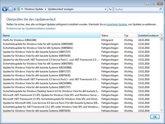Click date 15.02.2016 of KB956841 row
Viewport: 165px width, 124px height.
click(x=144, y=48)
